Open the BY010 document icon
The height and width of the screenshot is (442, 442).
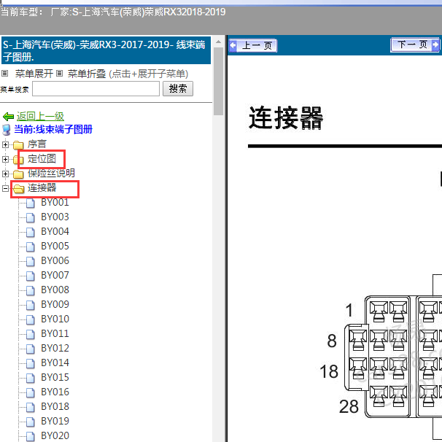(31, 319)
